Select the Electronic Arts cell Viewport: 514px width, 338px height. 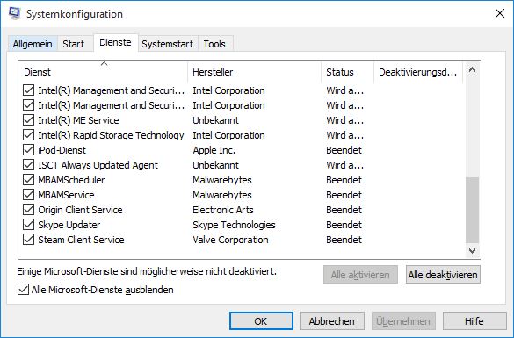223,210
